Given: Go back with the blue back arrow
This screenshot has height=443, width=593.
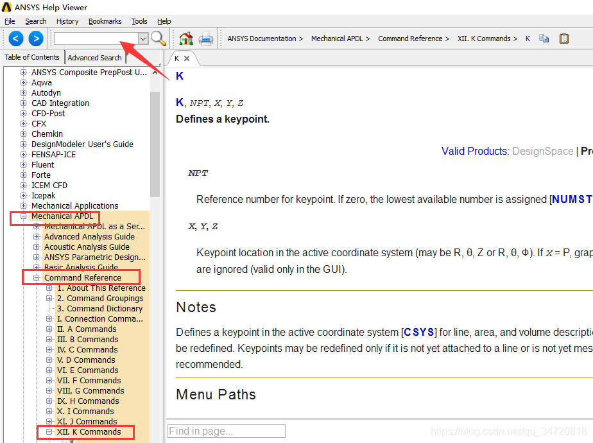Looking at the screenshot, I should coord(16,39).
